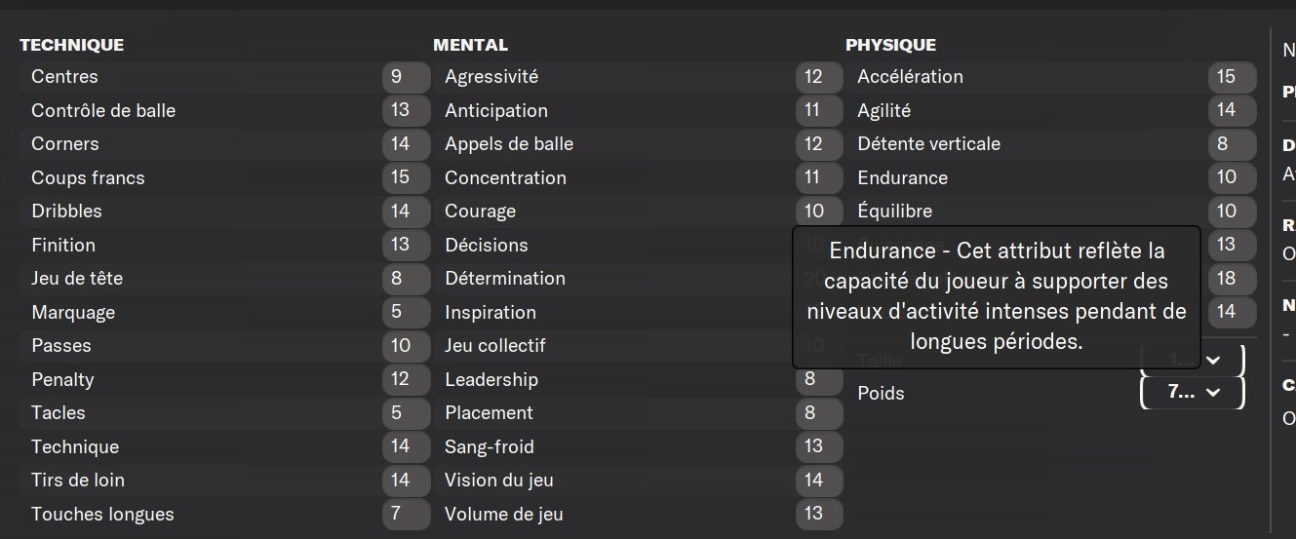
Task: Edit the Vision du jeu value 14
Action: point(819,481)
